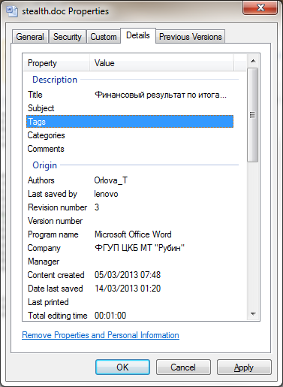
Task: Select the Manager property row
Action: coord(130,262)
